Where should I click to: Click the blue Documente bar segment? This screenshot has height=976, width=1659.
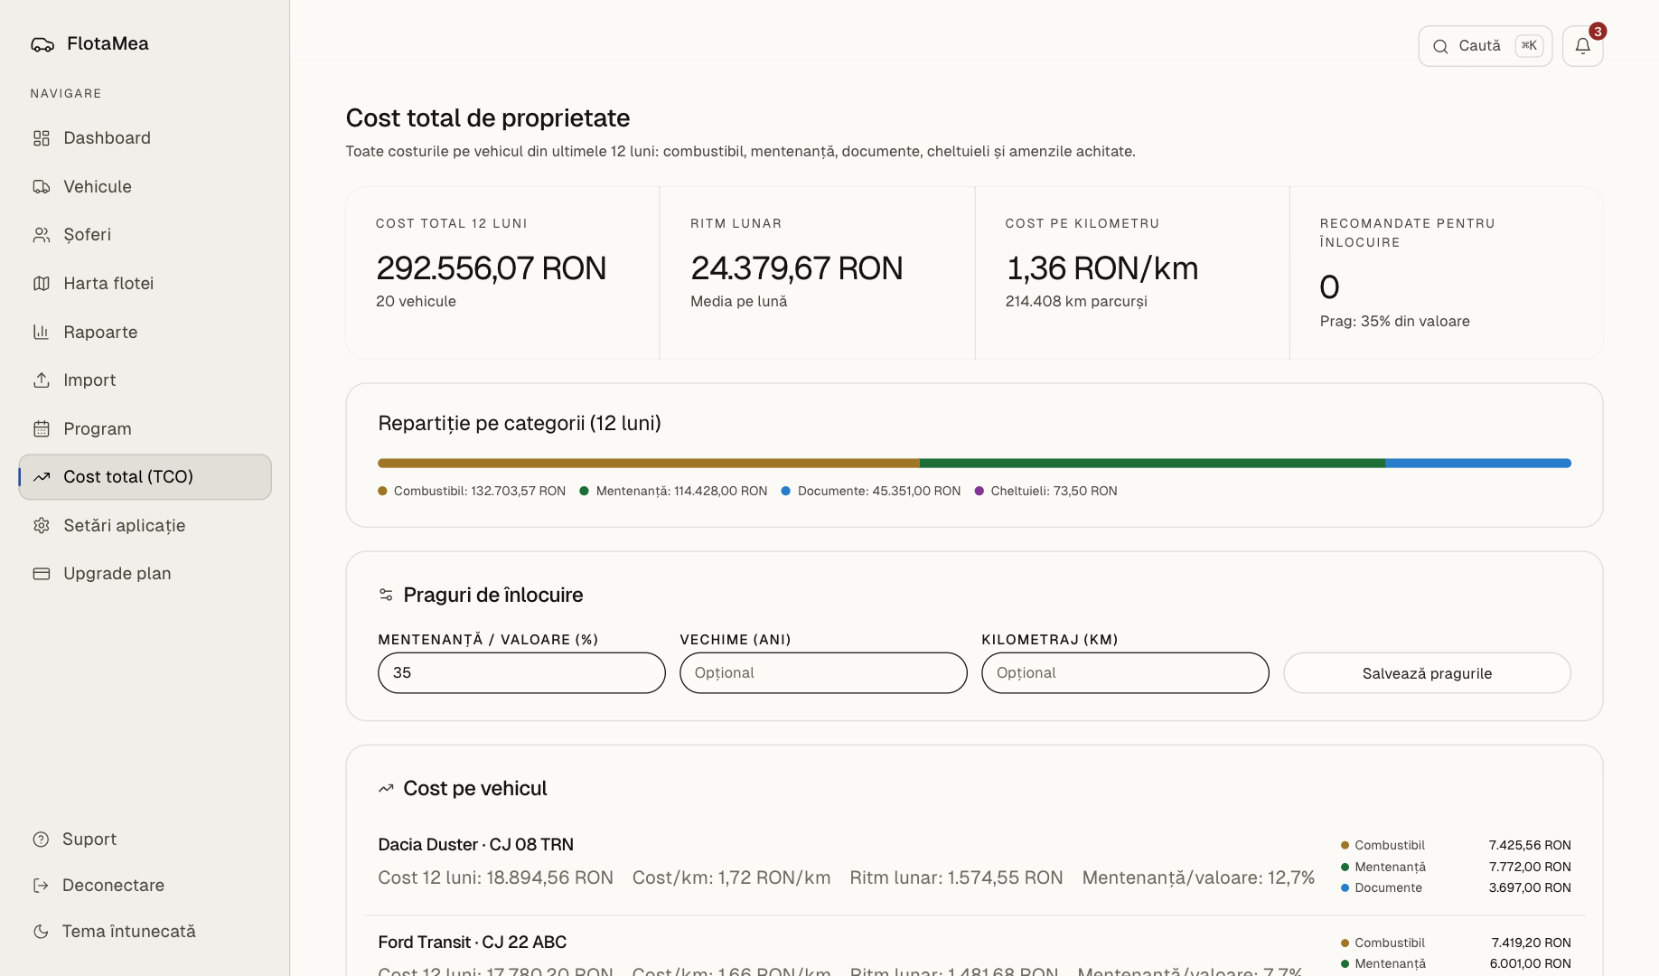click(1478, 464)
